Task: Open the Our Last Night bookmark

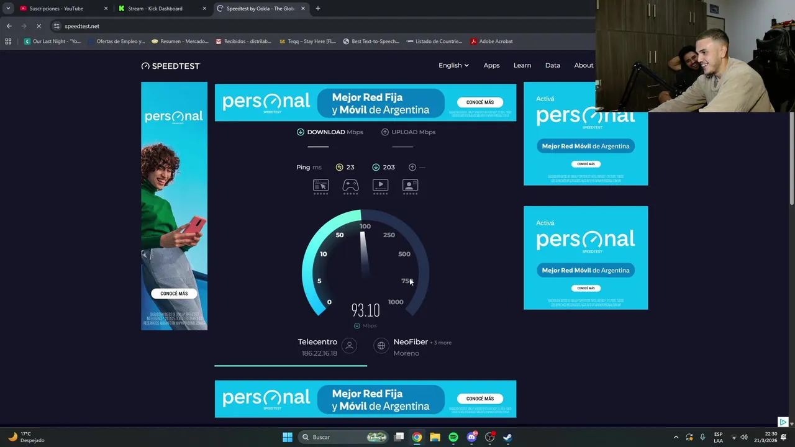Action: [52, 42]
